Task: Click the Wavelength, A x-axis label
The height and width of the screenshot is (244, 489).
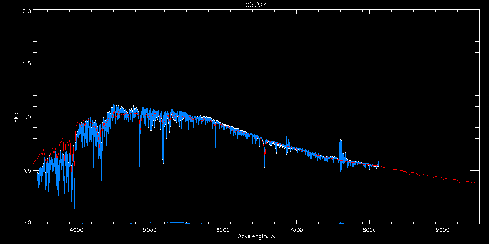Action: click(256, 237)
